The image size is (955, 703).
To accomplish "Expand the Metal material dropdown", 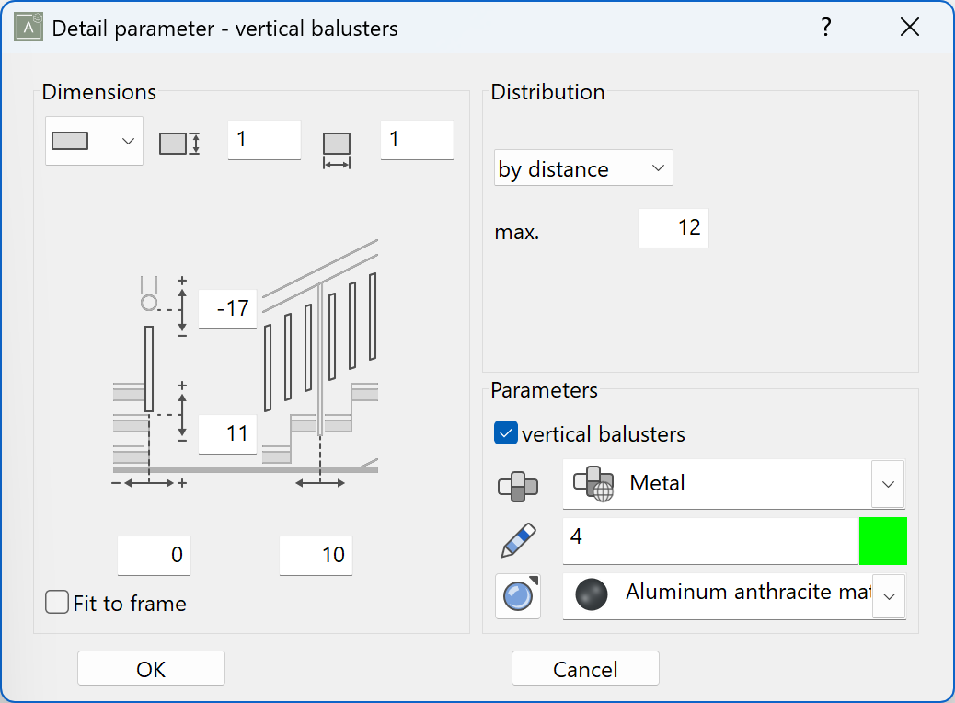I will (x=888, y=484).
